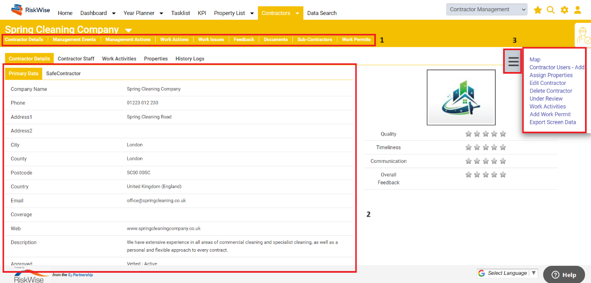Open Property List menu
Viewport: 591px width, 283px height.
click(x=230, y=13)
